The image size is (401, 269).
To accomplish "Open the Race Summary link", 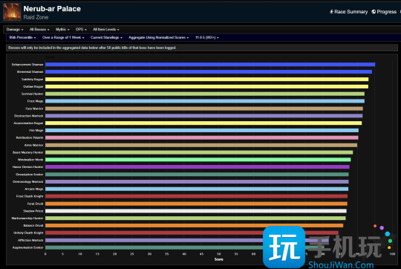I will [x=348, y=12].
